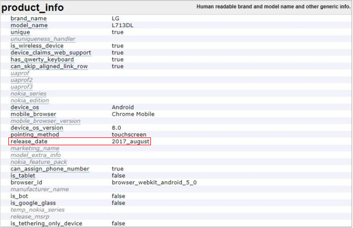The image size is (353, 228).
Task: Open the model_name capability link
Action: tap(29, 26)
